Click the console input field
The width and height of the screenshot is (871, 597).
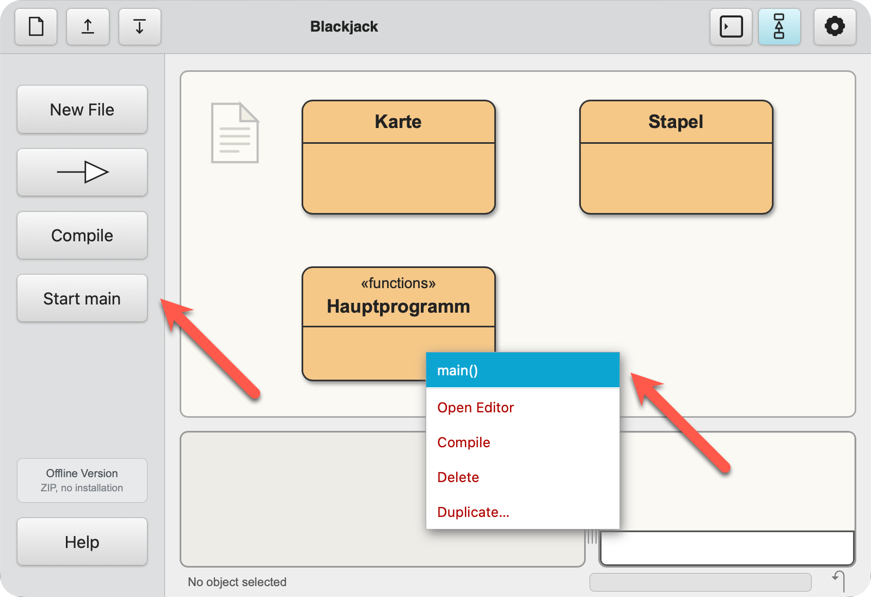727,548
